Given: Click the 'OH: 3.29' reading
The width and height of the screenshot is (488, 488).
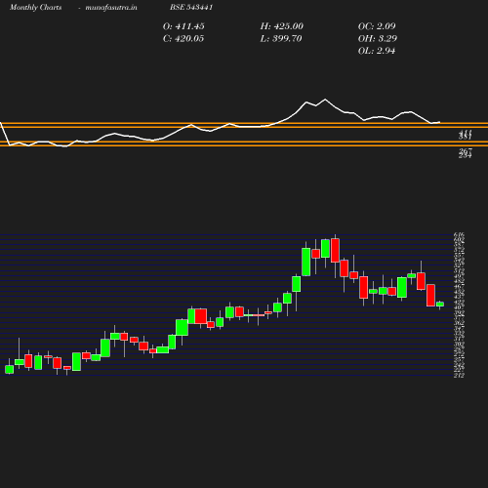Looking at the screenshot, I should 378,39.
